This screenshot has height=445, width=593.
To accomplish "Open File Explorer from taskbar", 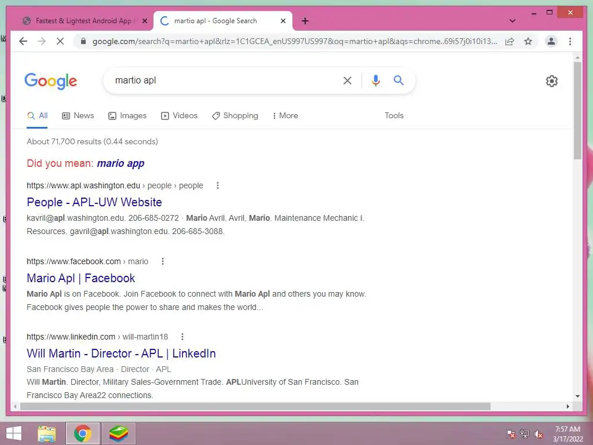I will [x=47, y=433].
